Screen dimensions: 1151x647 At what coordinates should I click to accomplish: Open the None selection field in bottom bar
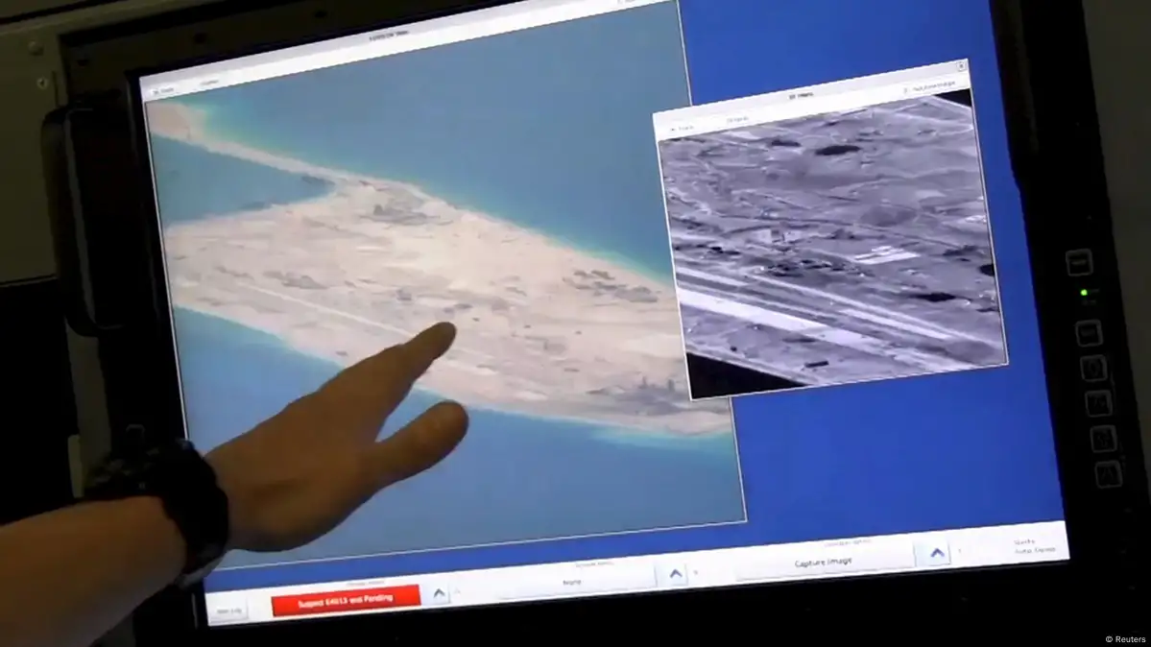coord(570,582)
